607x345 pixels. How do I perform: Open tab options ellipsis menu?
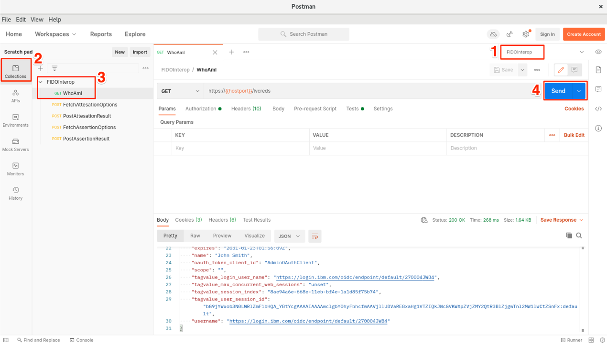coord(246,52)
